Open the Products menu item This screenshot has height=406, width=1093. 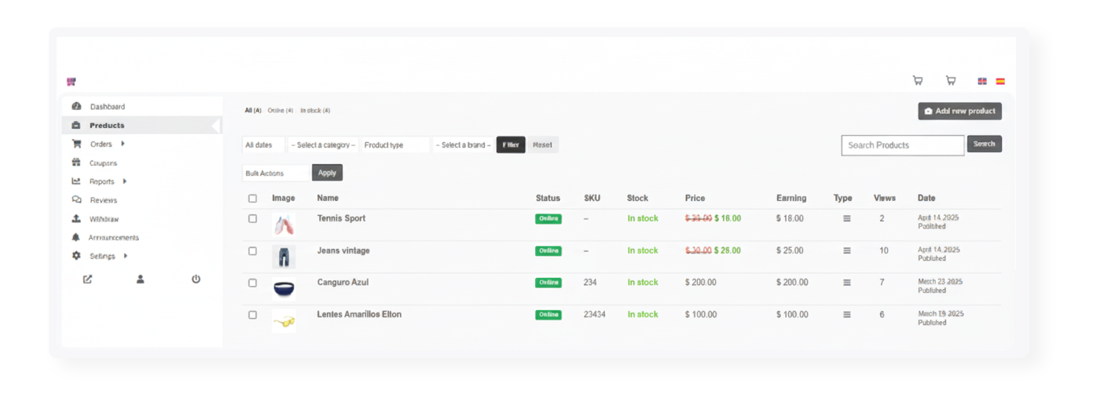point(107,126)
